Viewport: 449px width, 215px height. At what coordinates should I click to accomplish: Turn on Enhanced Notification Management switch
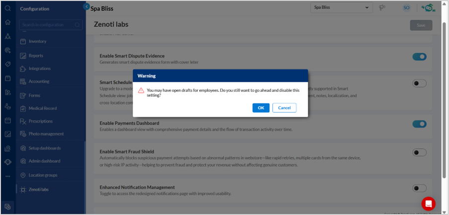[419, 188]
